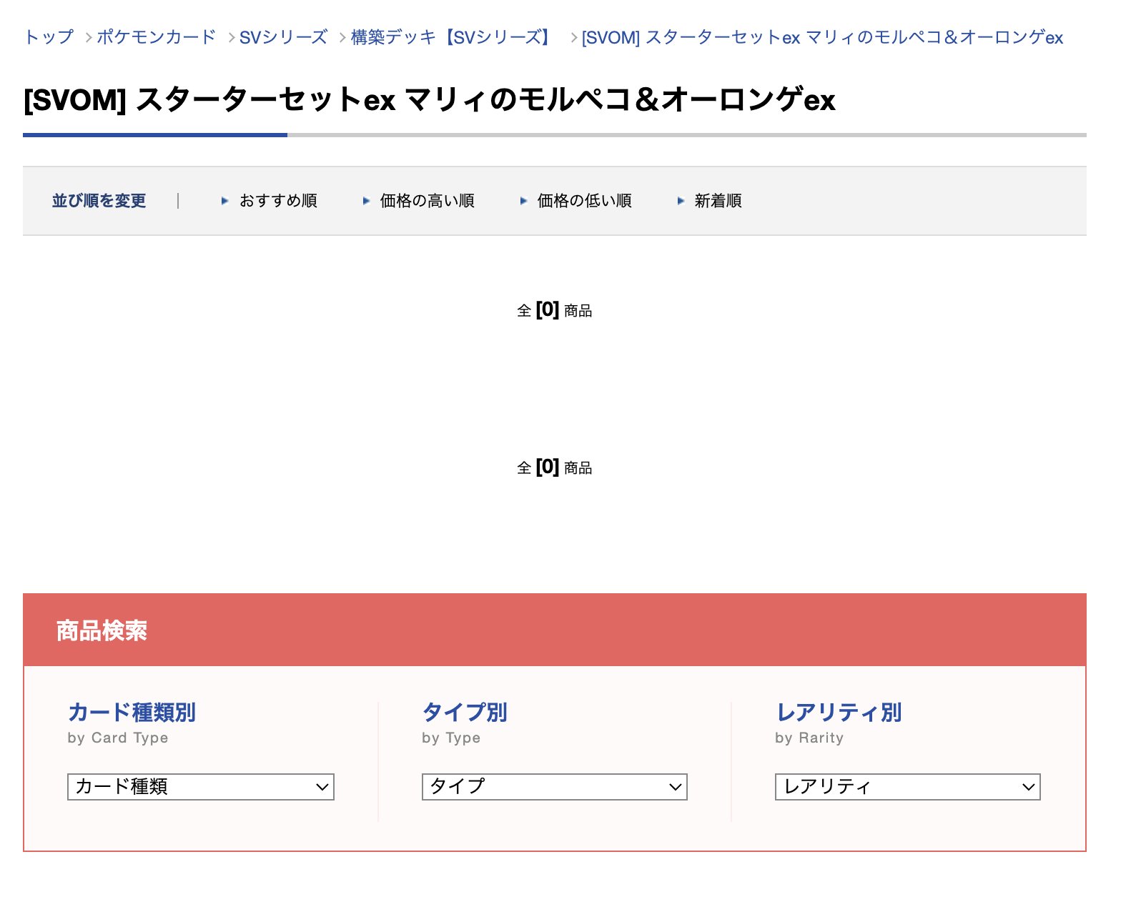This screenshot has width=1141, height=902.
Task: Open [SVOM] スターターセットex breadcrumb link
Action: 822,37
